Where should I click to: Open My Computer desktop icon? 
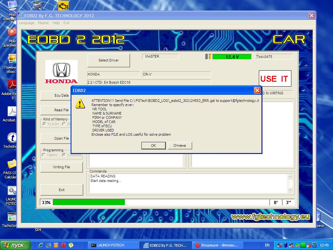[x=12, y=6]
